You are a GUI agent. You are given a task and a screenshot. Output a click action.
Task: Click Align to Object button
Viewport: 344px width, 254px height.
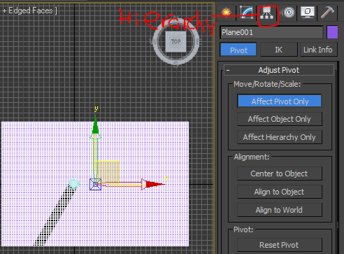(x=280, y=192)
